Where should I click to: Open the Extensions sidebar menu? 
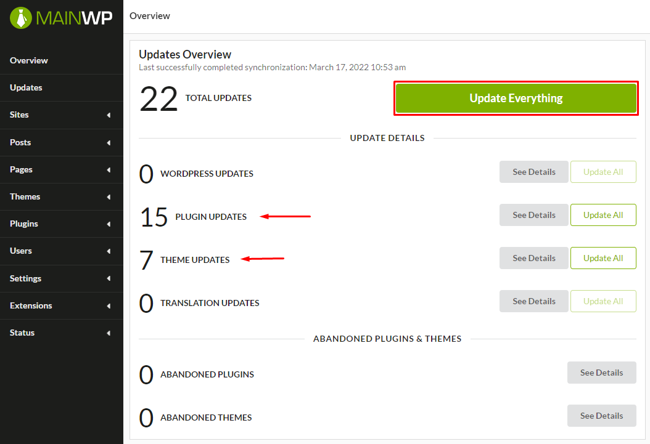(61, 306)
